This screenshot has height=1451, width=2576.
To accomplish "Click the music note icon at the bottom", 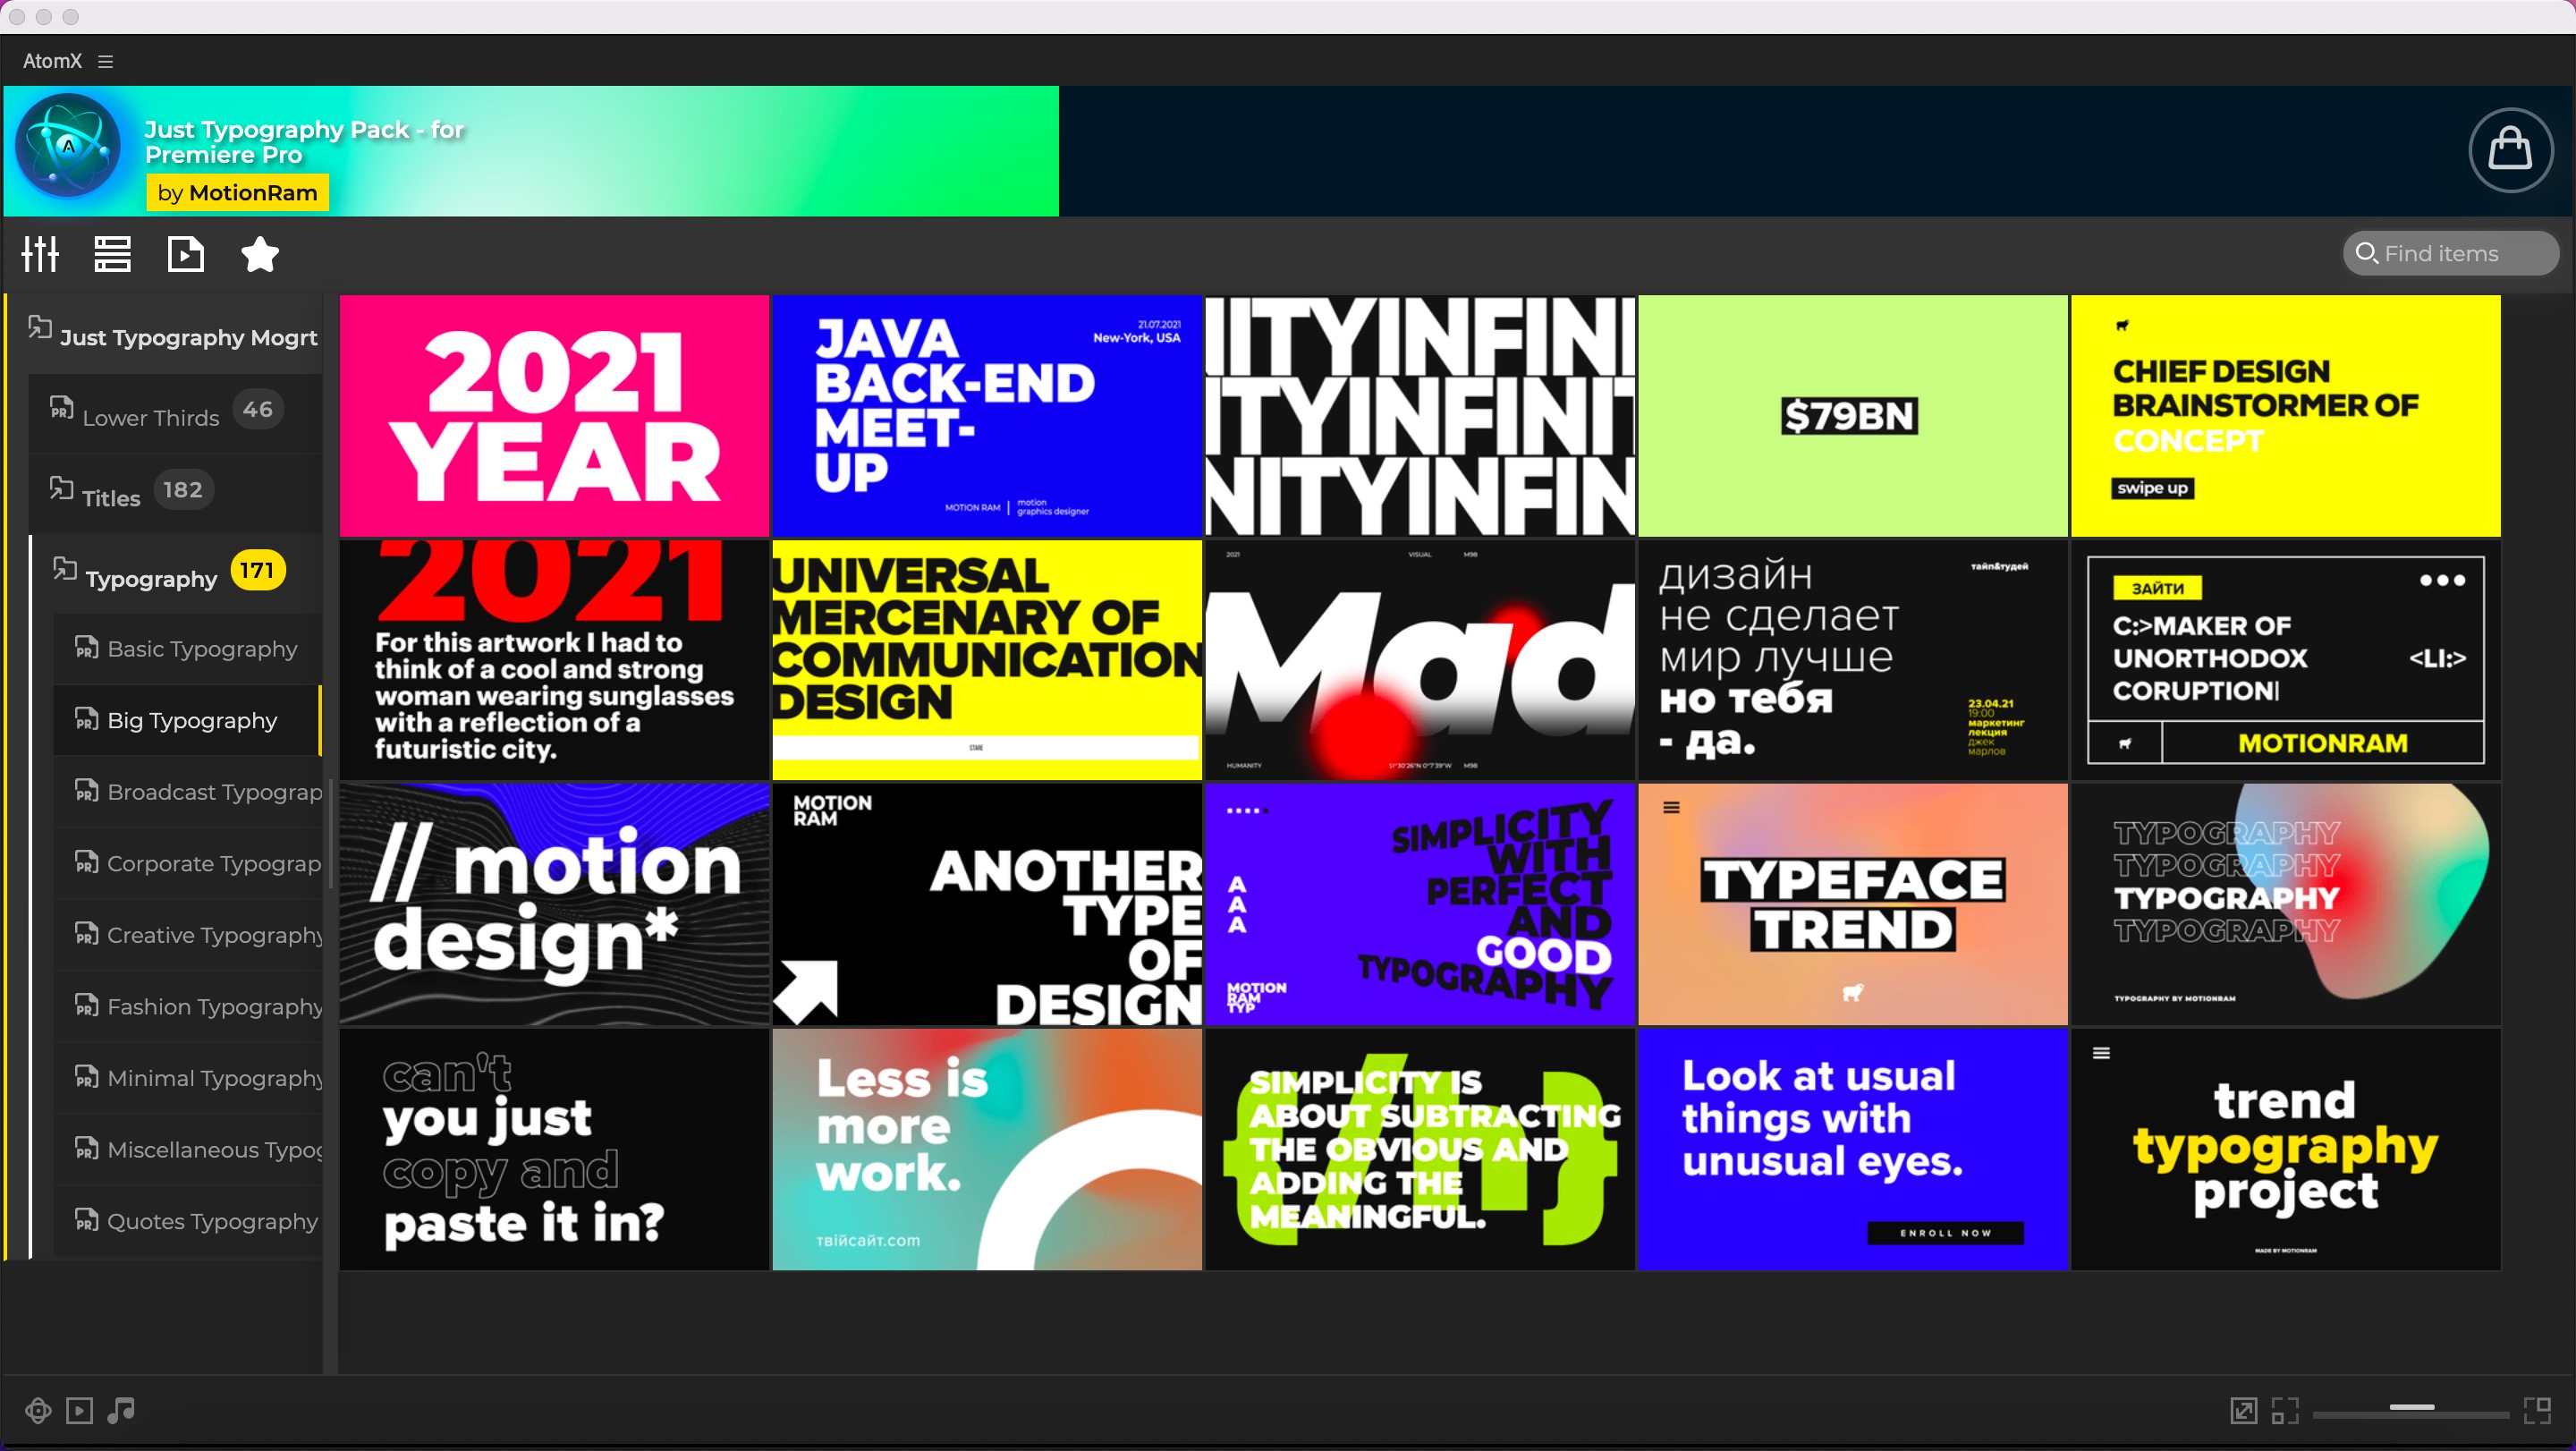I will [121, 1410].
